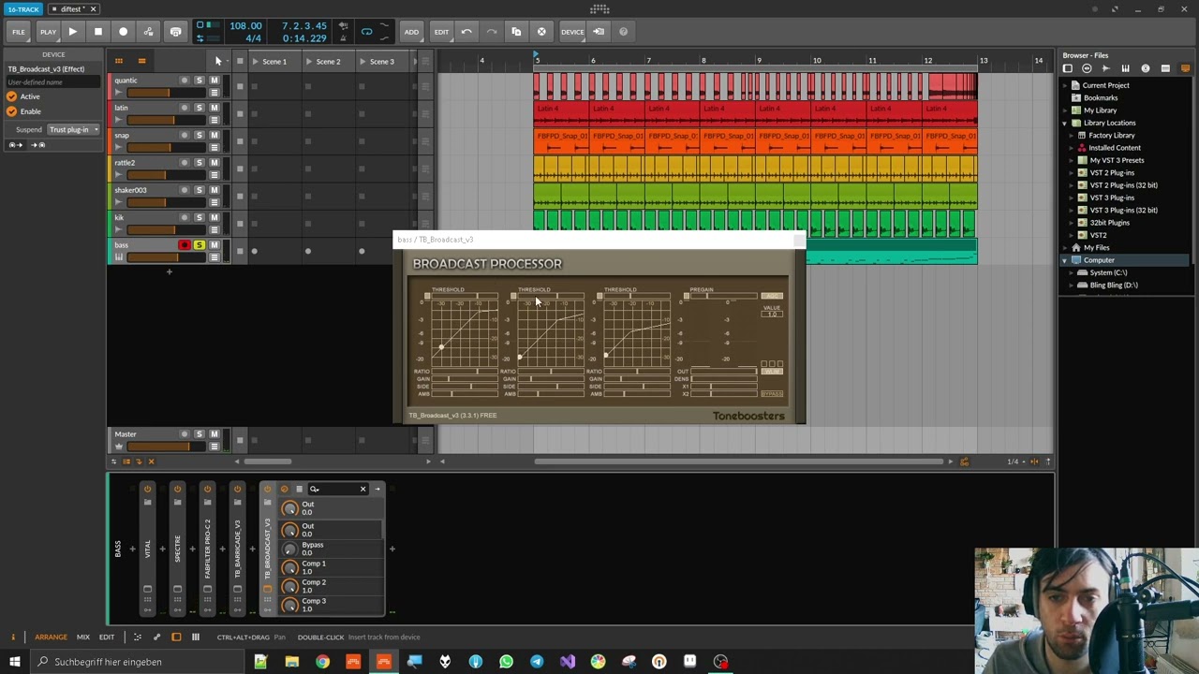Switch to MIX view

[83, 637]
